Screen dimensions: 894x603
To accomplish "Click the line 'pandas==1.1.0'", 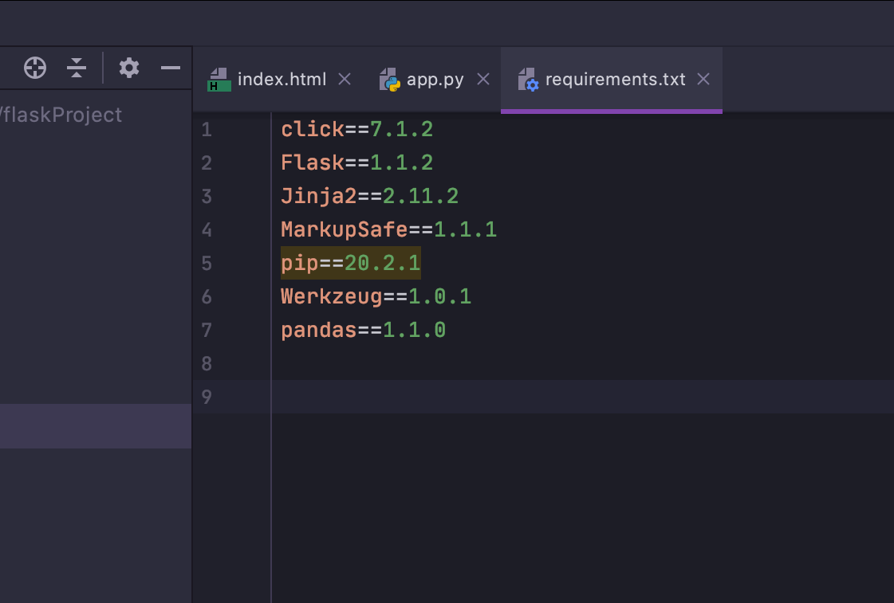I will [363, 331].
